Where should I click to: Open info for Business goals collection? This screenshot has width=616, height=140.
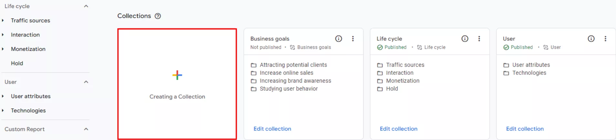tap(338, 39)
